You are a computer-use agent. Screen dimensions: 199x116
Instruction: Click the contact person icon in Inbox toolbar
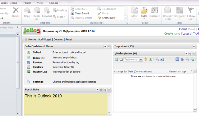click(182, 59)
